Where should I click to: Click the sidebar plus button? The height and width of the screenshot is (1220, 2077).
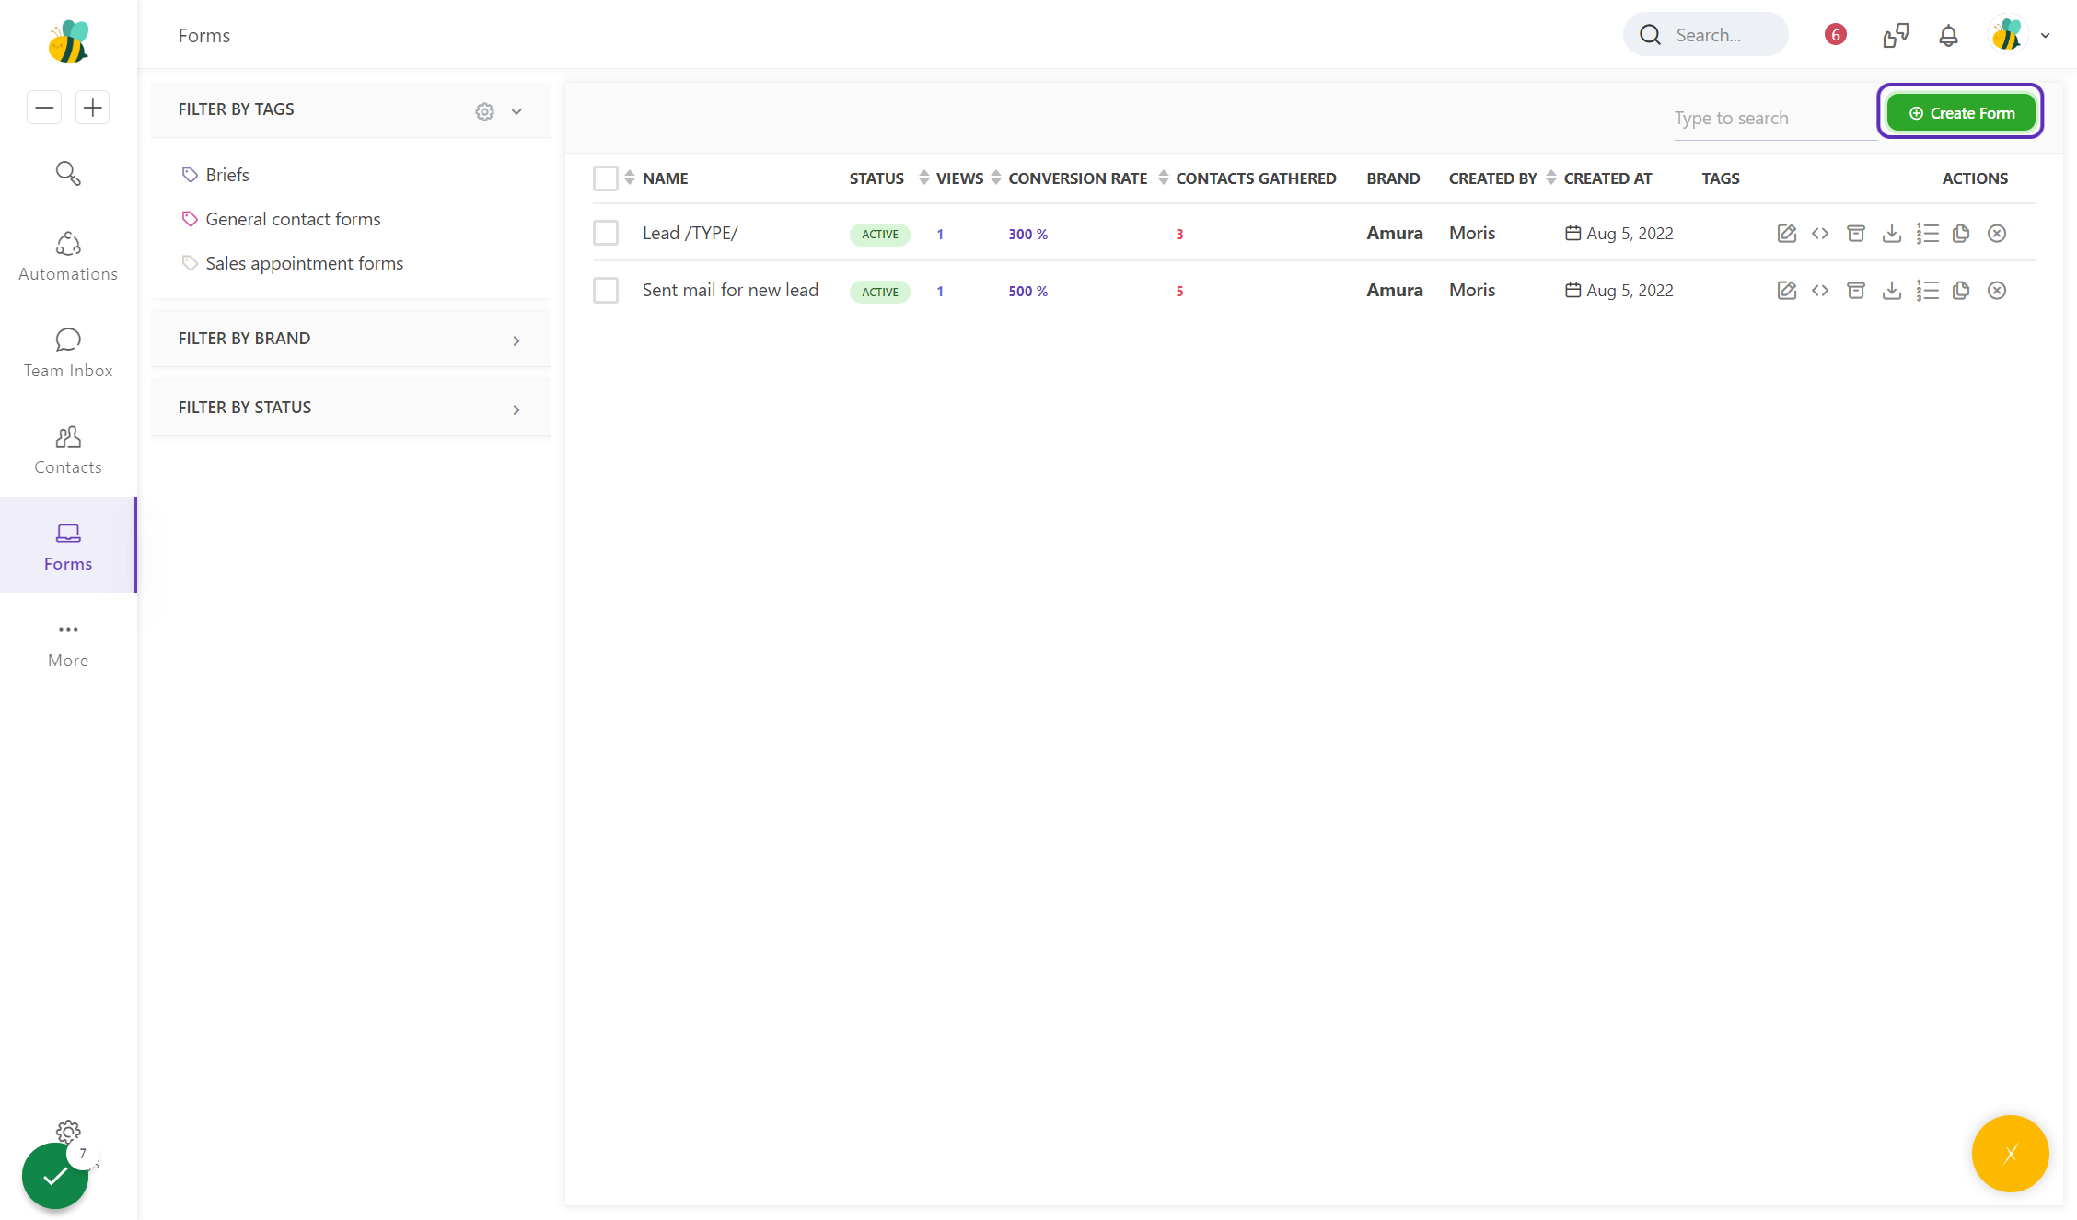[x=92, y=108]
